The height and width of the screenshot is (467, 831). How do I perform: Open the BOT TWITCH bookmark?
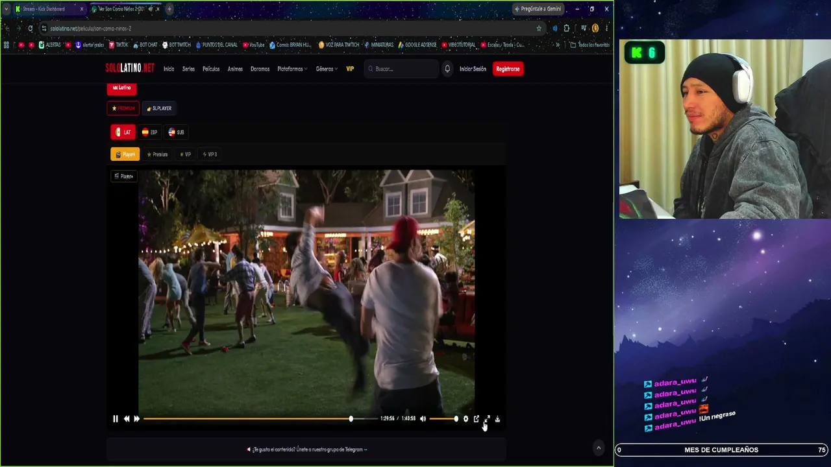coord(177,45)
